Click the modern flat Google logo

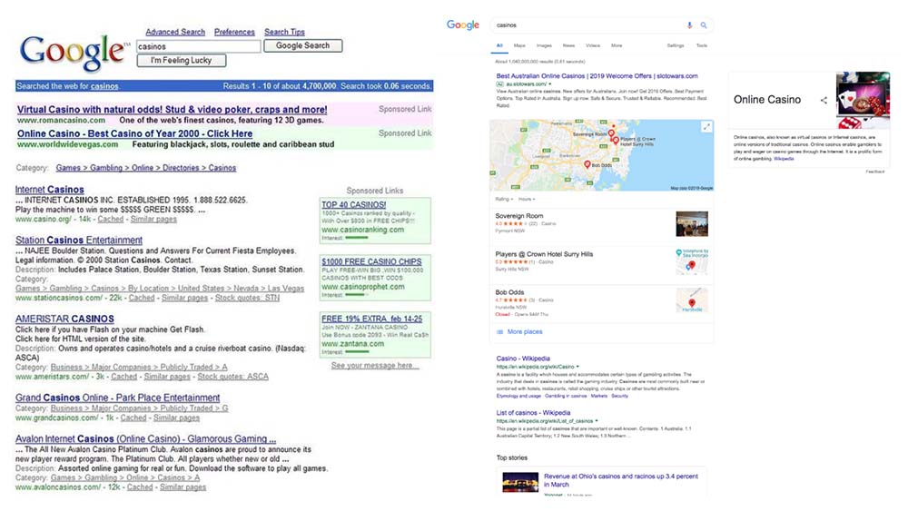(463, 25)
